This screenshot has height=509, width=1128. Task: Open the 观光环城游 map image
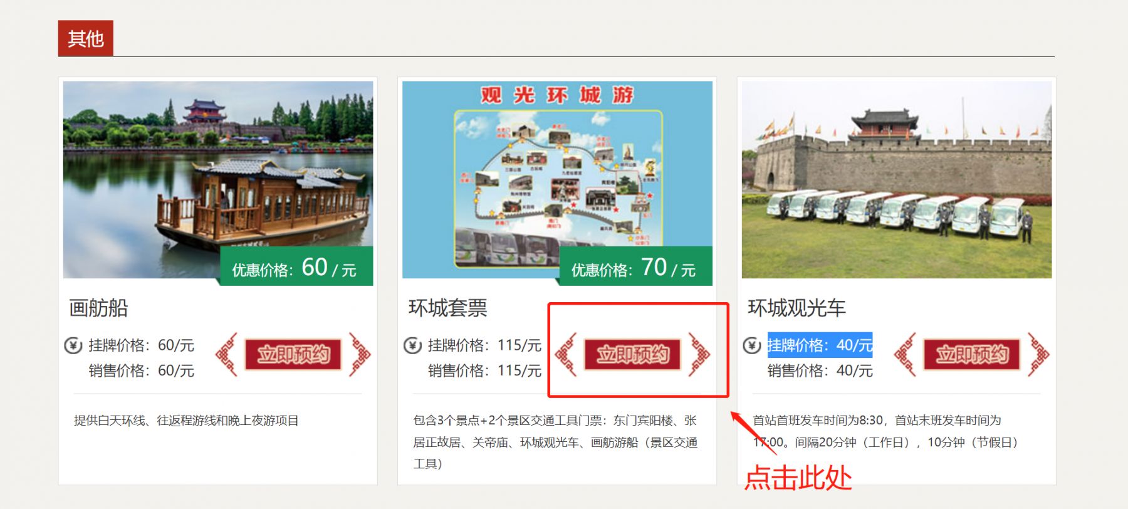[557, 180]
